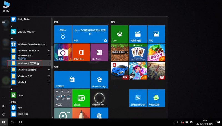The image size is (222, 126).
Task: Select the 播放 tile group header
Action: pos(113,22)
